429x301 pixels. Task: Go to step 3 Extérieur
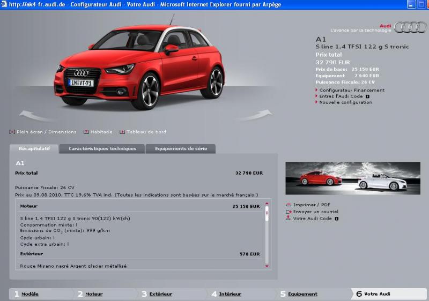161,294
